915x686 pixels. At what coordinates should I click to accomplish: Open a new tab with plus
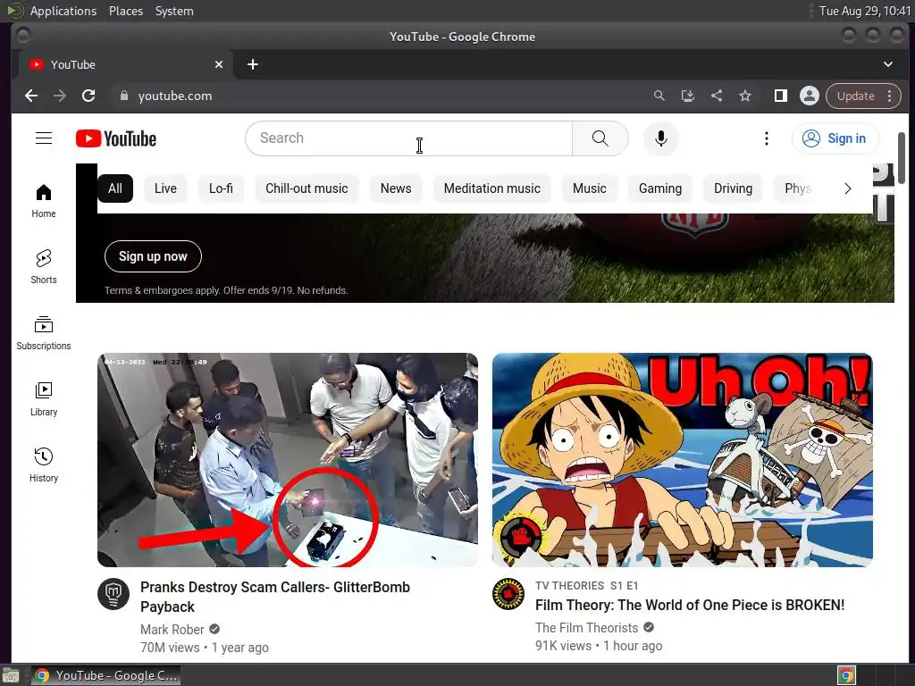point(253,64)
